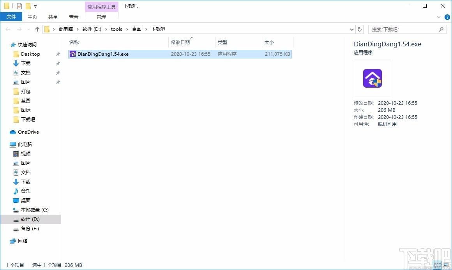Click the Desktop folder icon in Quick access

[16, 54]
